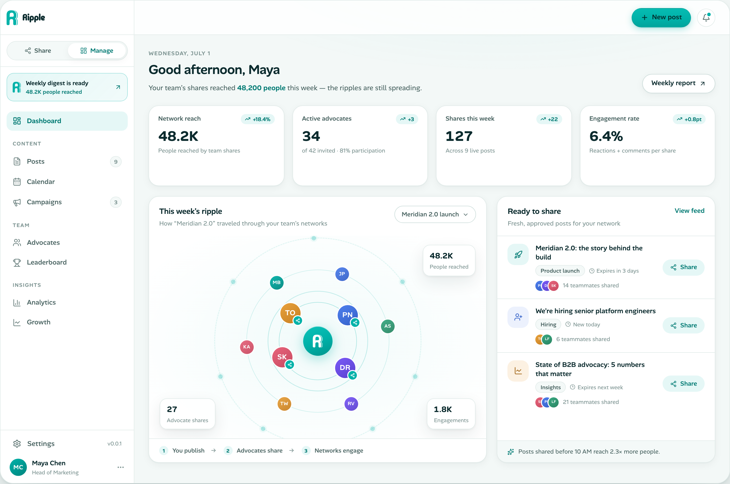The height and width of the screenshot is (484, 730).
Task: Click the rocket icon on Meridian post
Action: pos(518,255)
